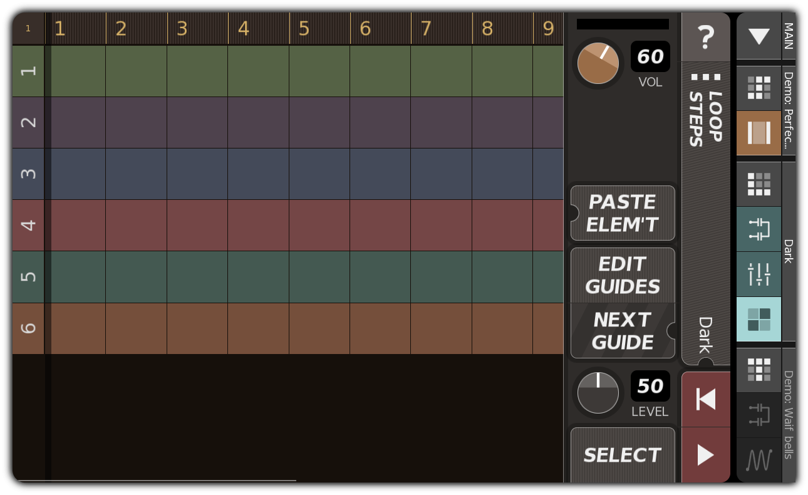Open the mixer sliders icon in the Dark project

(x=759, y=274)
